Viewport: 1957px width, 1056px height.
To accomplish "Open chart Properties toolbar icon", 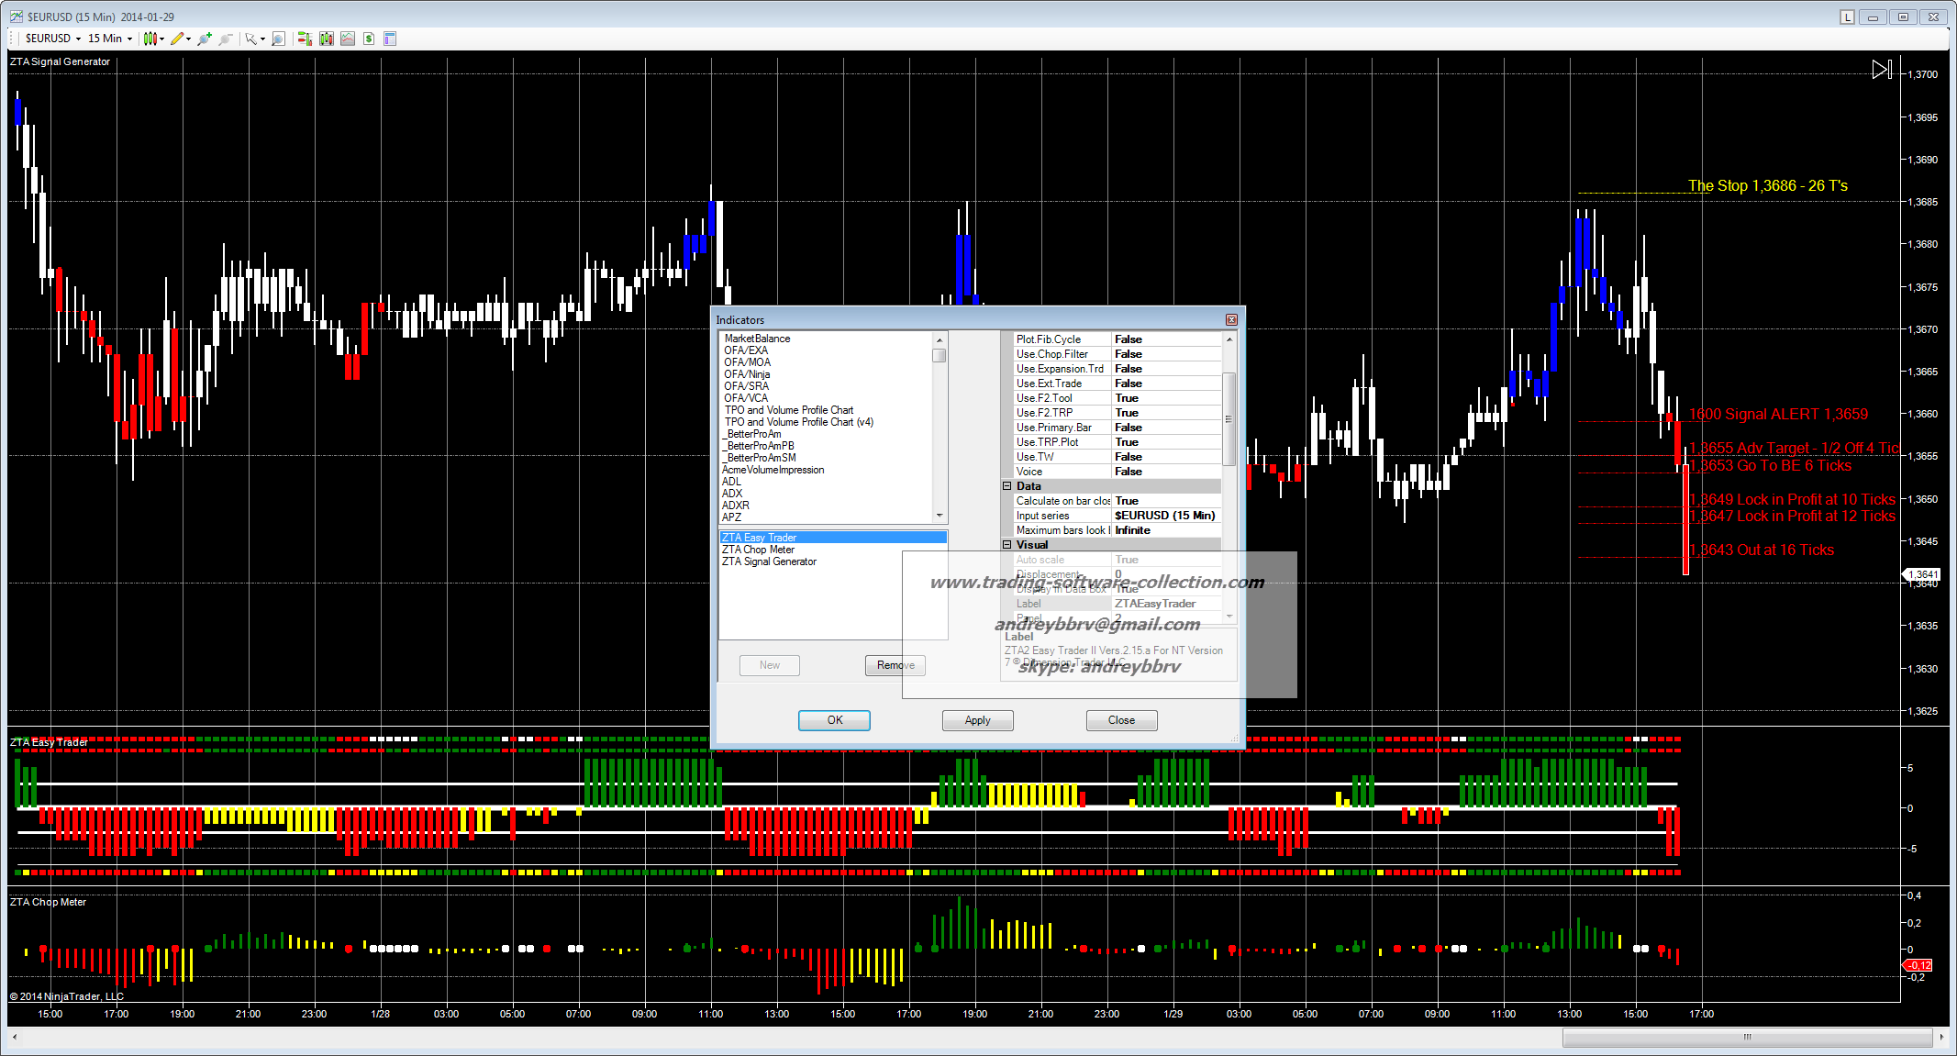I will click(390, 39).
